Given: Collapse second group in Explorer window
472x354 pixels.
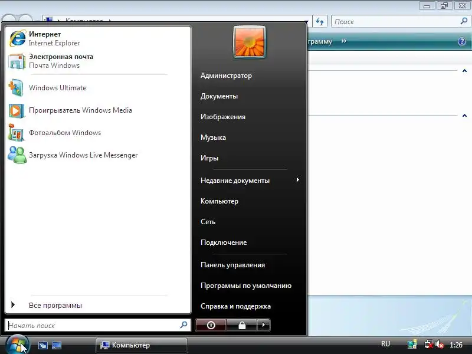Looking at the screenshot, I should click(464, 116).
